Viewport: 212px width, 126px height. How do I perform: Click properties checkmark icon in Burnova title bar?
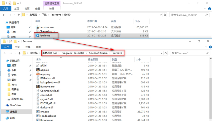(x=11, y=41)
